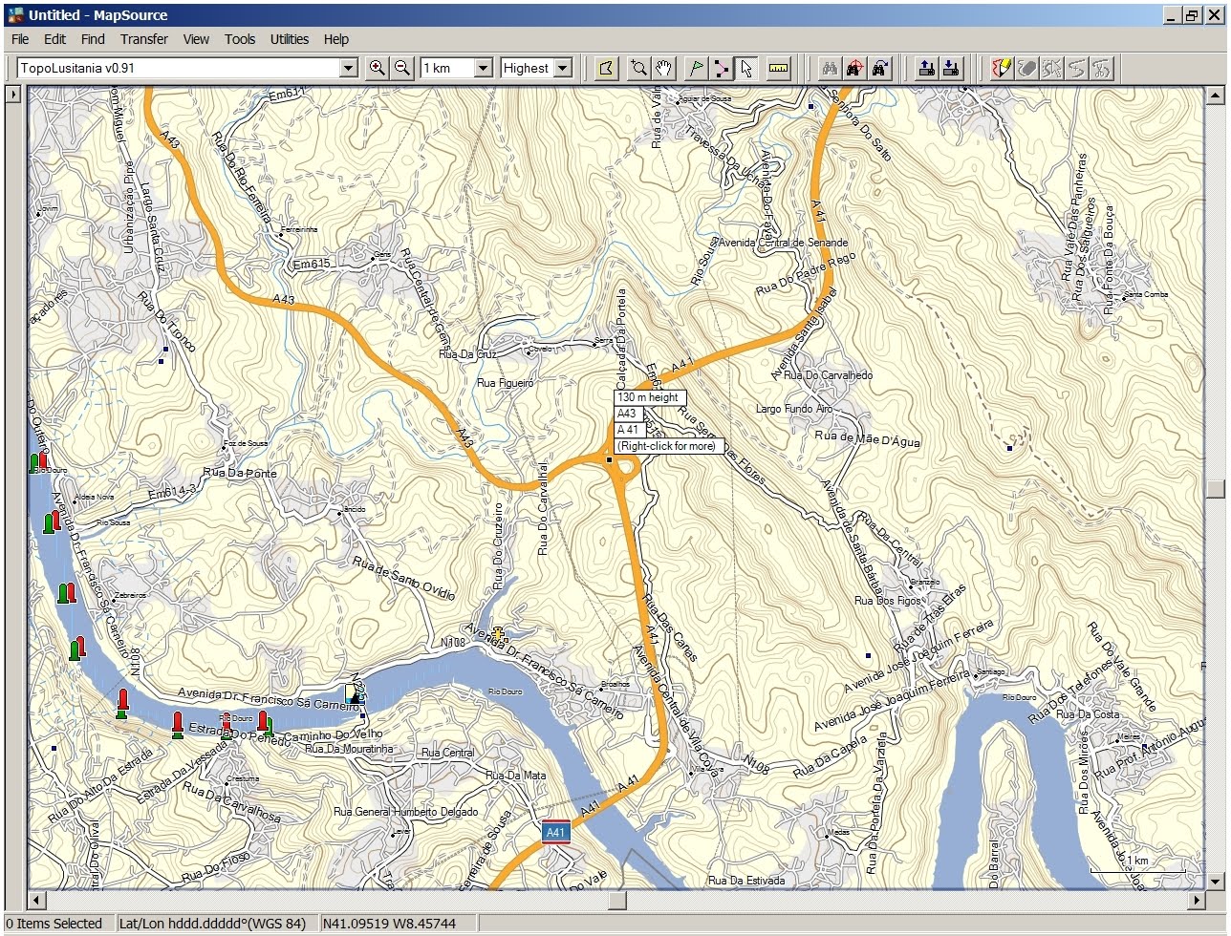Click the MapSource application icon in title bar
Viewport: 1231px width, 936px height.
(15, 14)
